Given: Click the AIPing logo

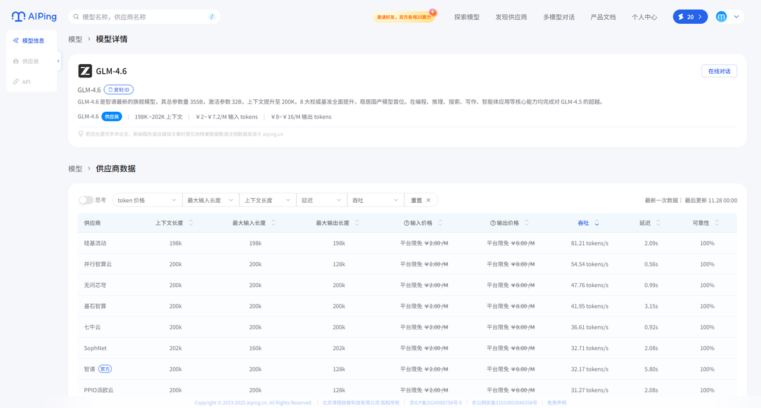Looking at the screenshot, I should point(35,17).
